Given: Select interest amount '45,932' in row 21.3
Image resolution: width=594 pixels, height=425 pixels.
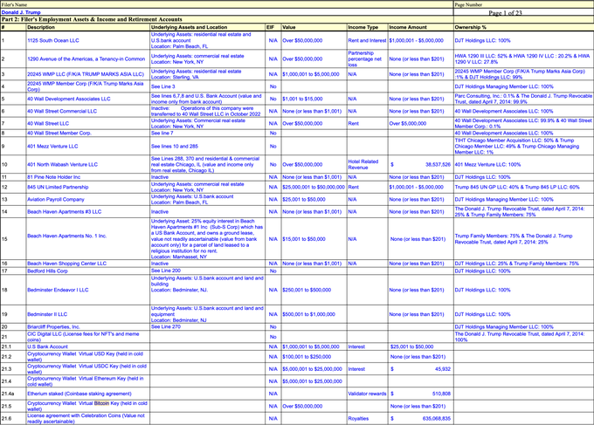Looking at the screenshot, I should click(x=443, y=369).
